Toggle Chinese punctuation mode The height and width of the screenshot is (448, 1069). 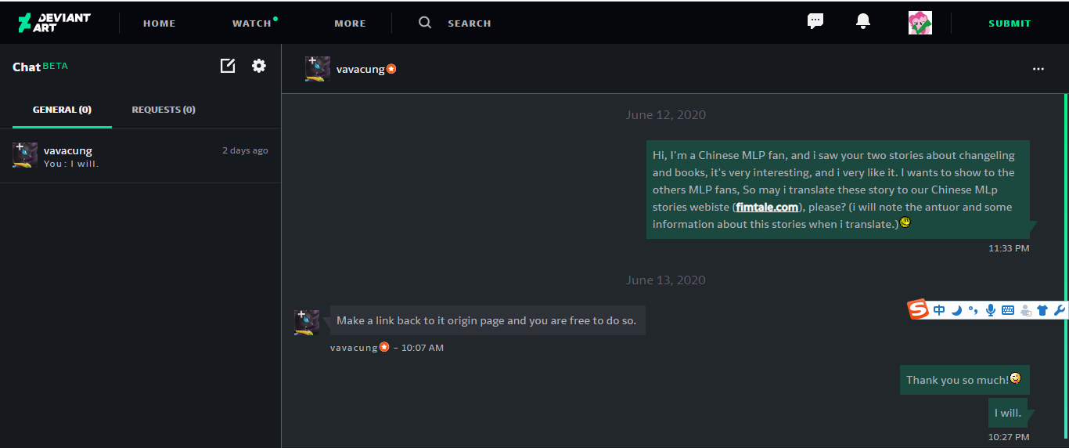tap(973, 310)
